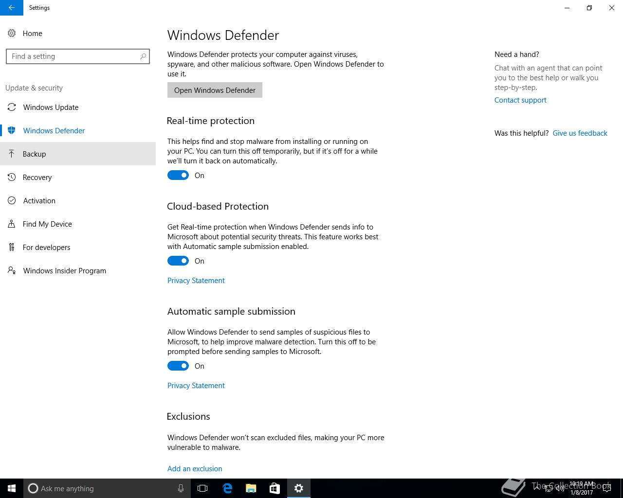Open Privacy Statement under Cloud-based Protection

click(x=196, y=281)
